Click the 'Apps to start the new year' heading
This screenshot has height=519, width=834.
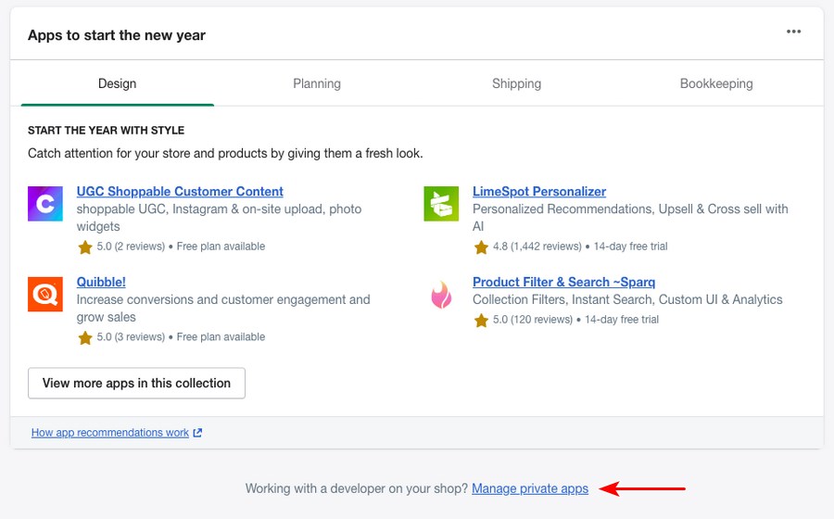coord(117,35)
